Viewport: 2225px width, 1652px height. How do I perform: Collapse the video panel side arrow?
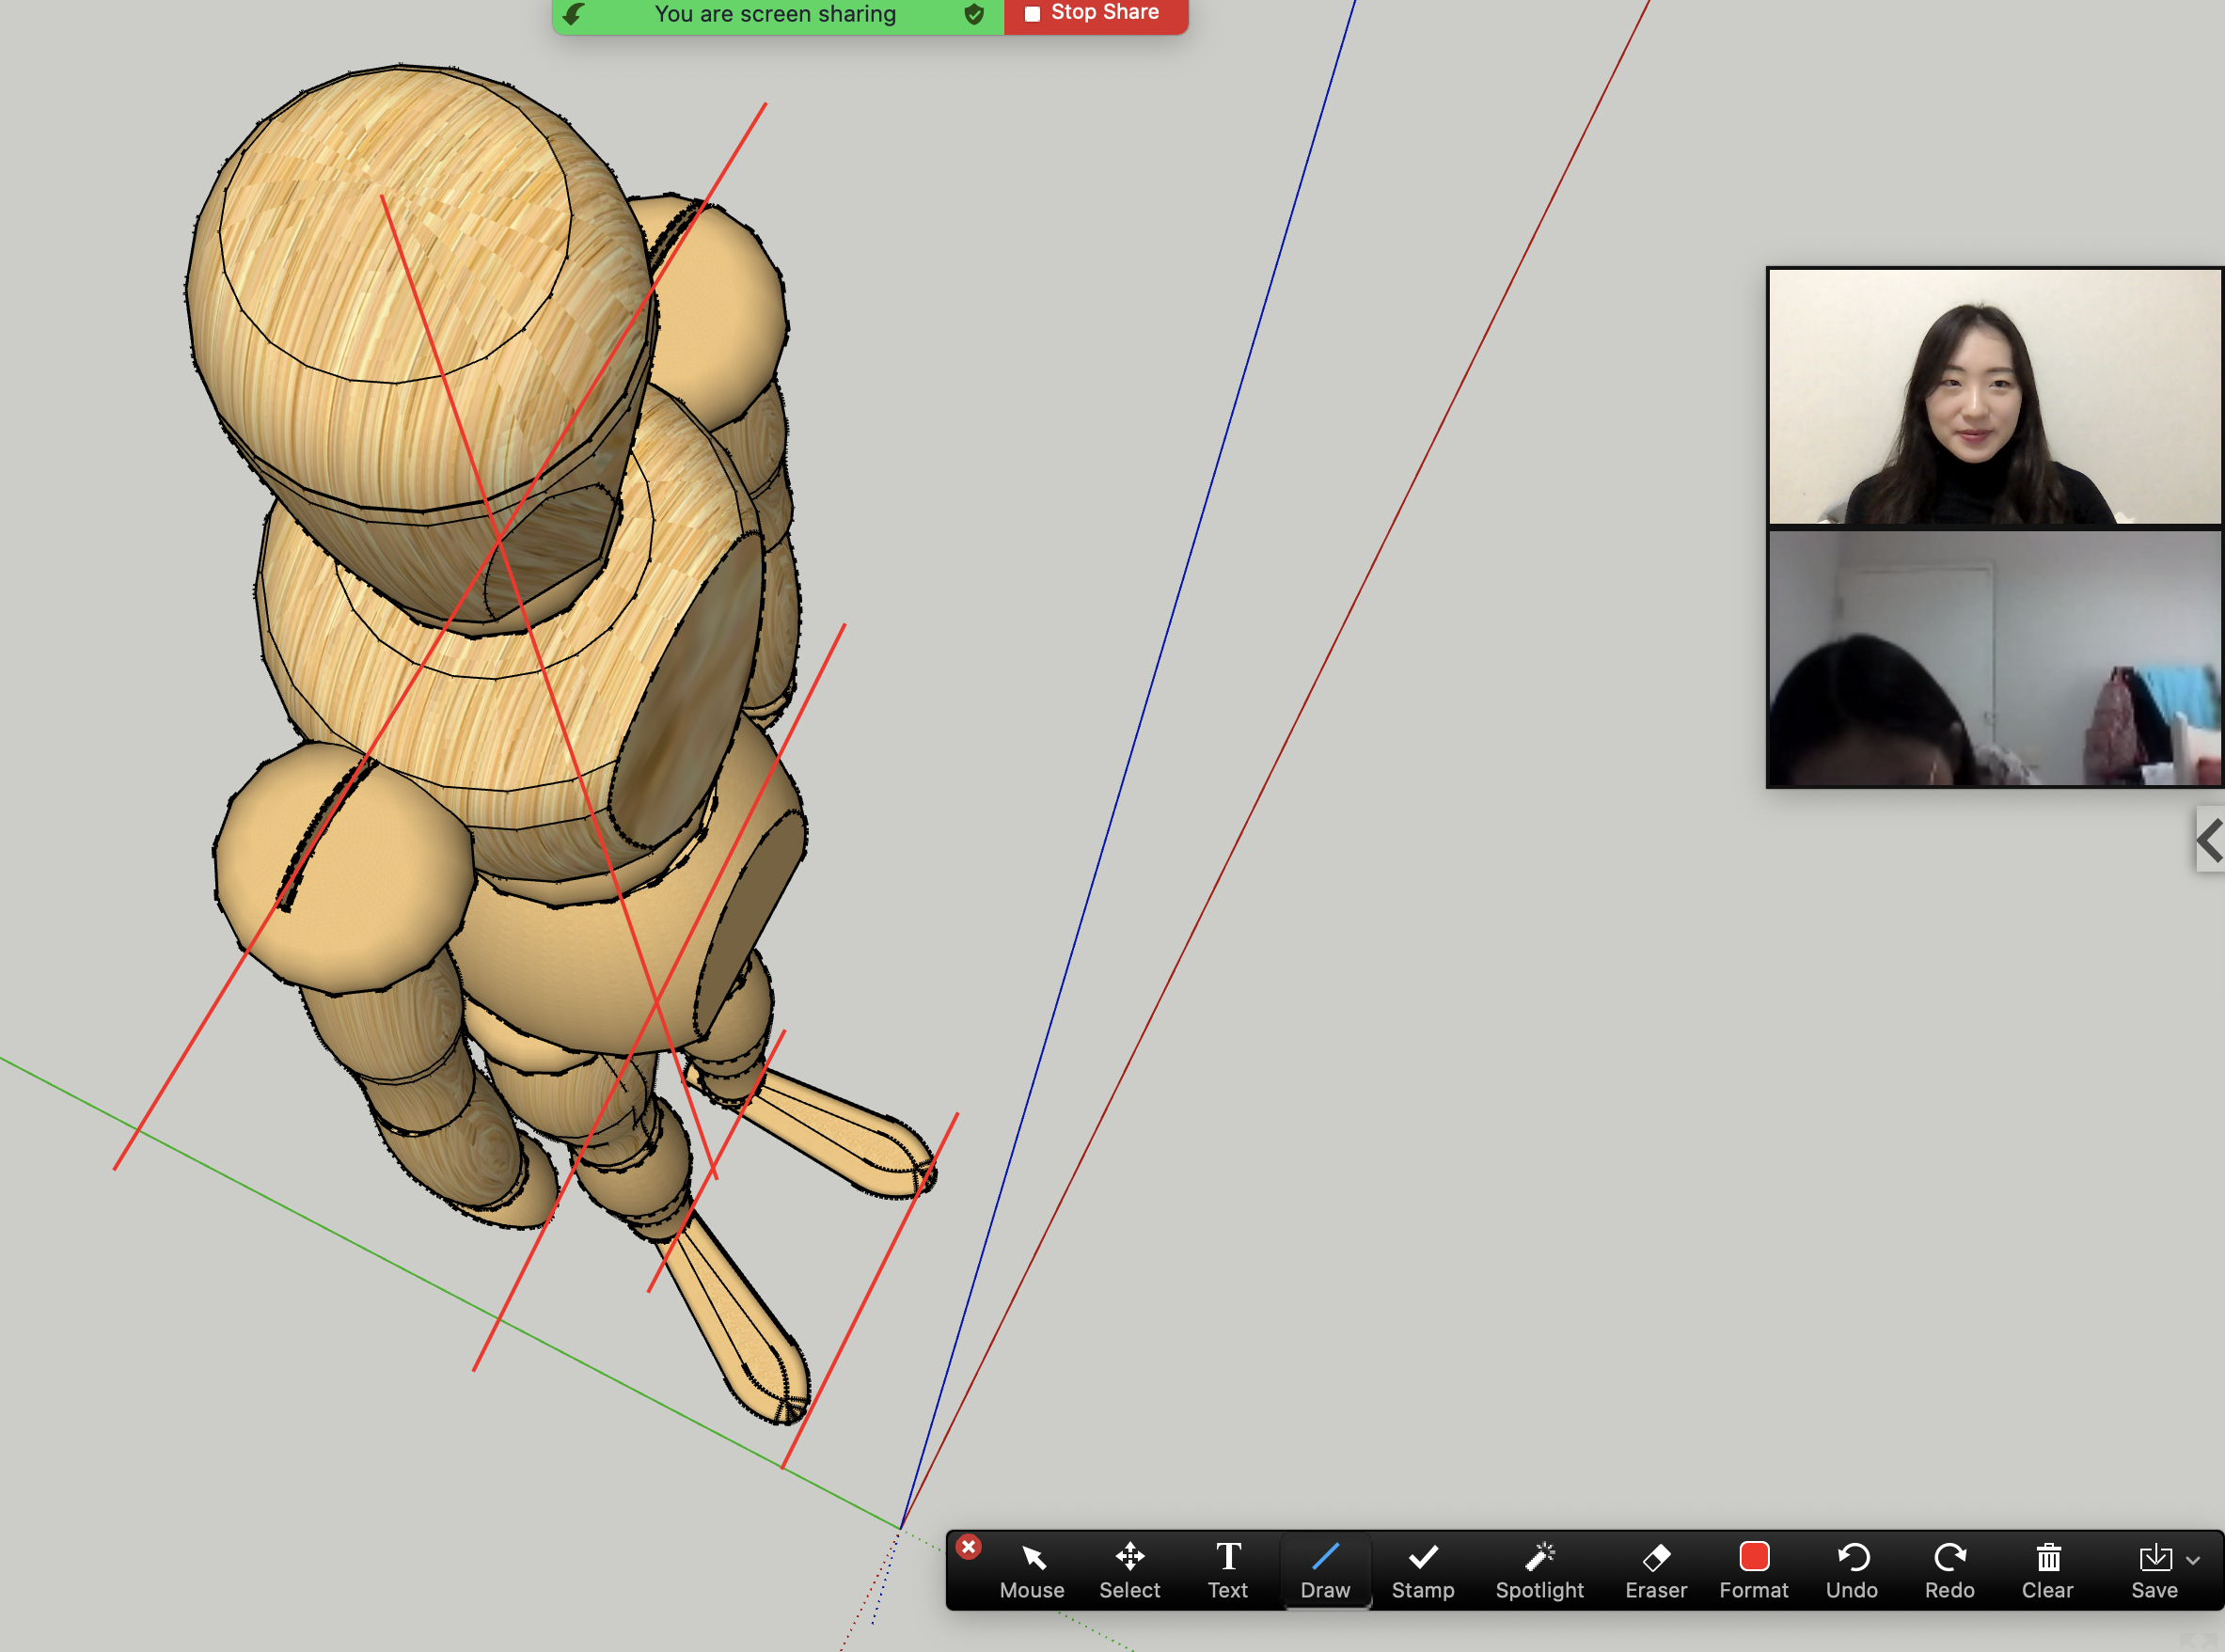coord(2209,840)
